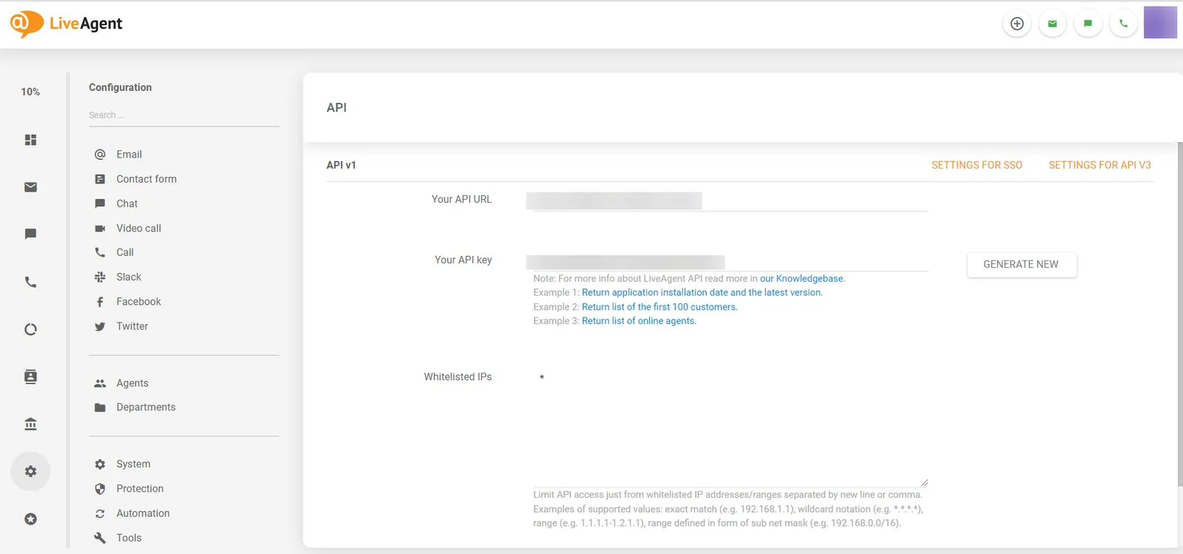Click the green envelope icon in header
Viewport: 1183px width, 554px height.
[1052, 24]
